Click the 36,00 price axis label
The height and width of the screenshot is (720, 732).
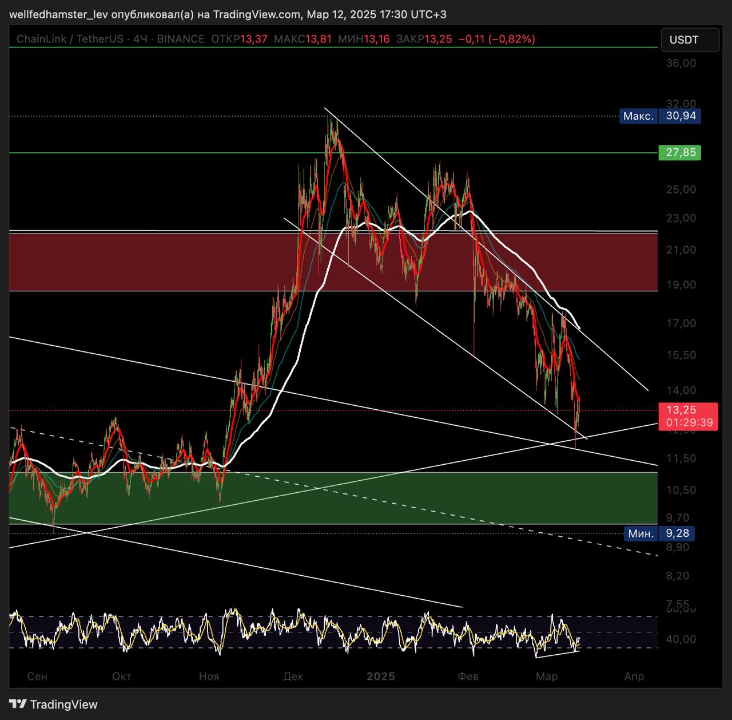tap(681, 63)
